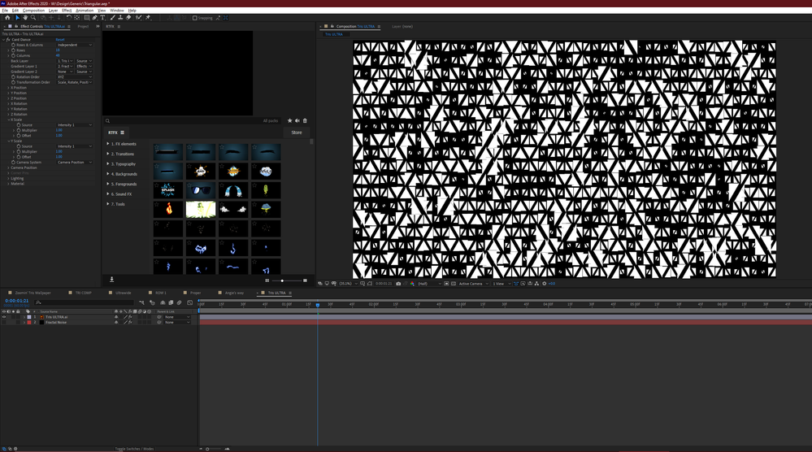Toggle shy switch on Fractal Noise layer
This screenshot has width=812, height=452.
[x=116, y=322]
